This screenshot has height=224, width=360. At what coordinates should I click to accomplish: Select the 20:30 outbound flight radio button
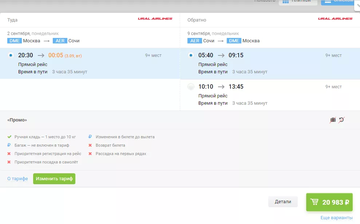pyautogui.click(x=11, y=55)
